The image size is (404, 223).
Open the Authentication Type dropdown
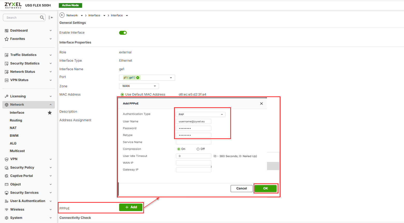coord(201,114)
